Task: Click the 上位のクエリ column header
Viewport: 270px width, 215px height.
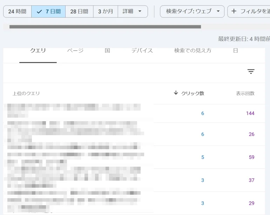Action: pyautogui.click(x=26, y=93)
